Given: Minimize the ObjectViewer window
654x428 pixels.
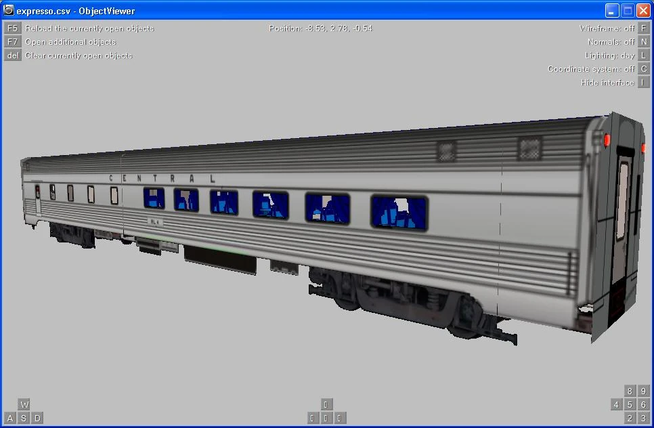Looking at the screenshot, I should click(x=612, y=10).
